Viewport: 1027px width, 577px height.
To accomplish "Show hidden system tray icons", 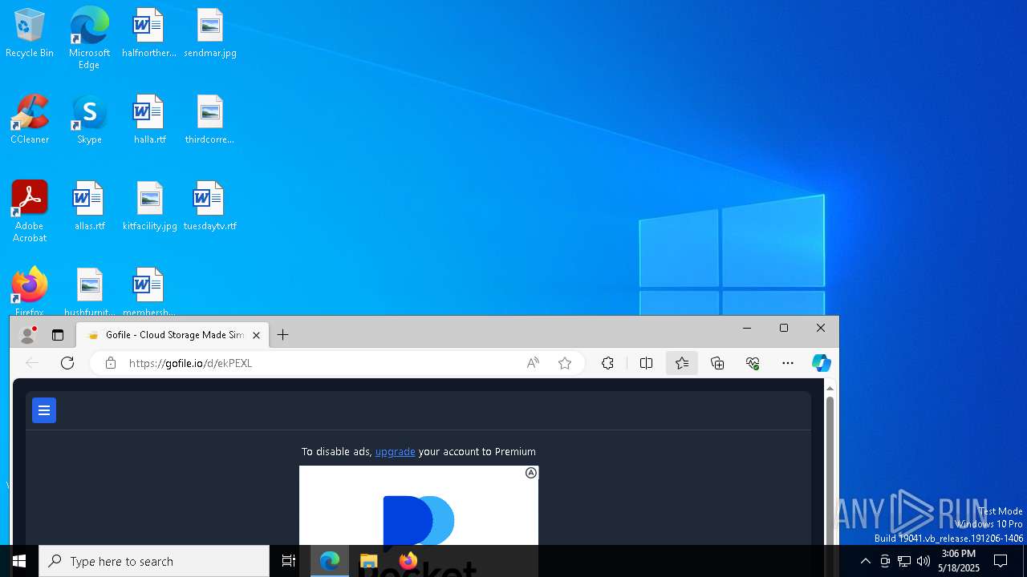I will coord(865,561).
